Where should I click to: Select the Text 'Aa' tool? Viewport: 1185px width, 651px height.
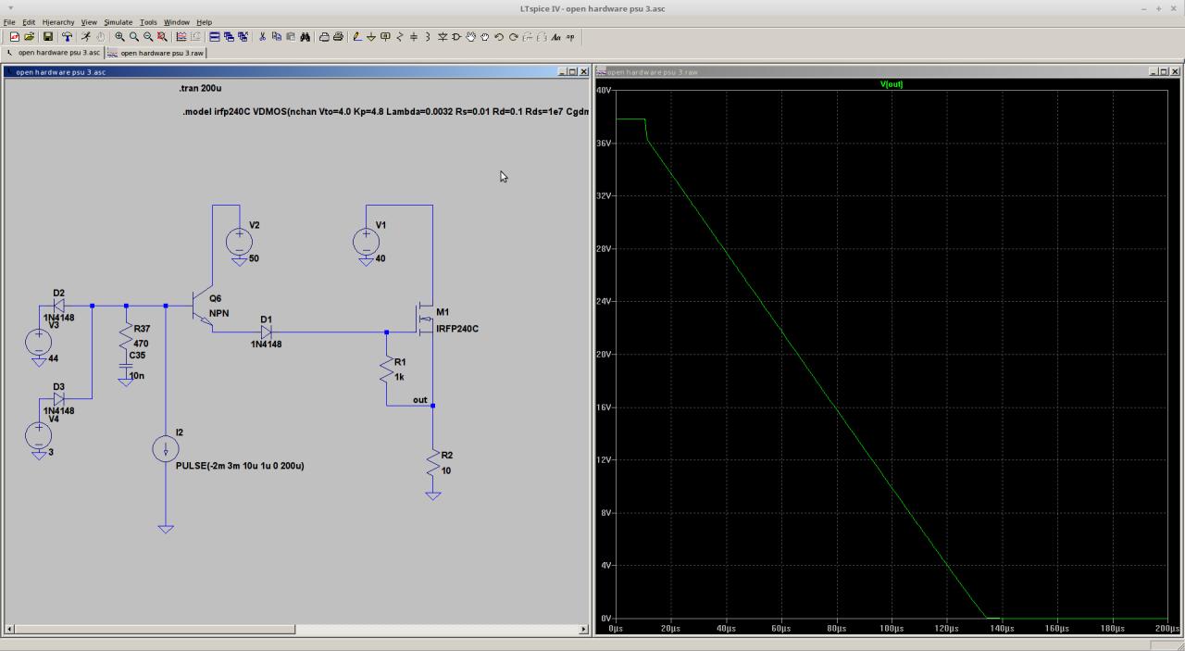click(x=555, y=37)
